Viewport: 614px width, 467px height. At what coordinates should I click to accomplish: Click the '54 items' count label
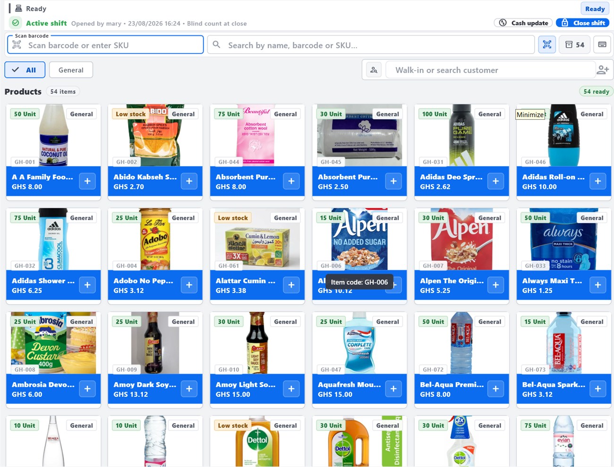(63, 92)
